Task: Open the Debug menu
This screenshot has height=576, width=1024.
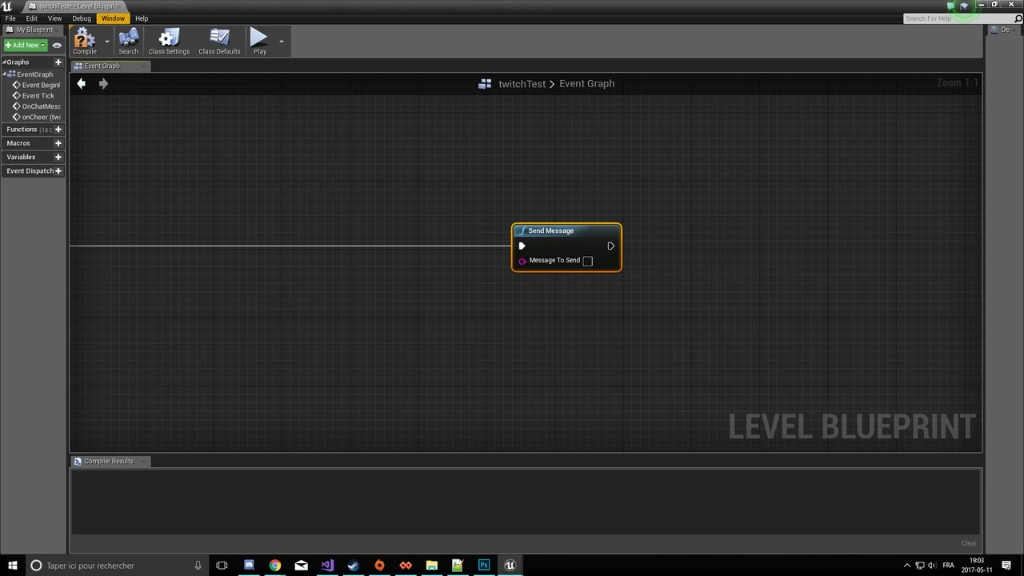Action: click(82, 18)
